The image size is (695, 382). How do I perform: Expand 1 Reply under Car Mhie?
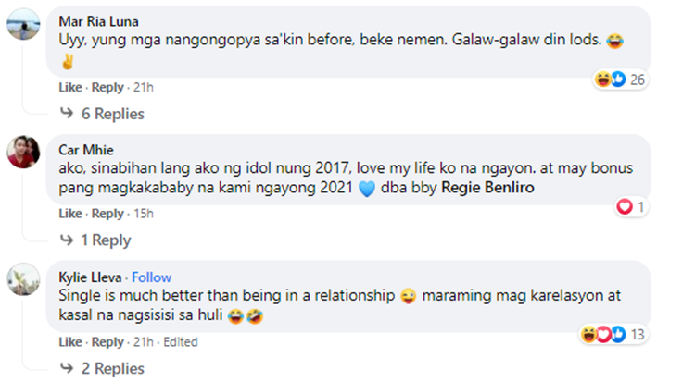tap(105, 240)
